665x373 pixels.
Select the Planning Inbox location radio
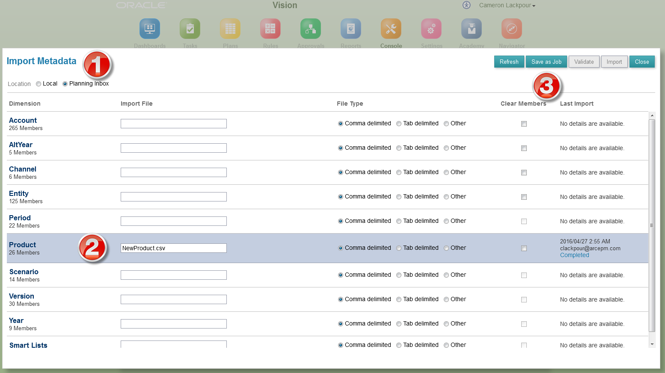[x=65, y=84]
